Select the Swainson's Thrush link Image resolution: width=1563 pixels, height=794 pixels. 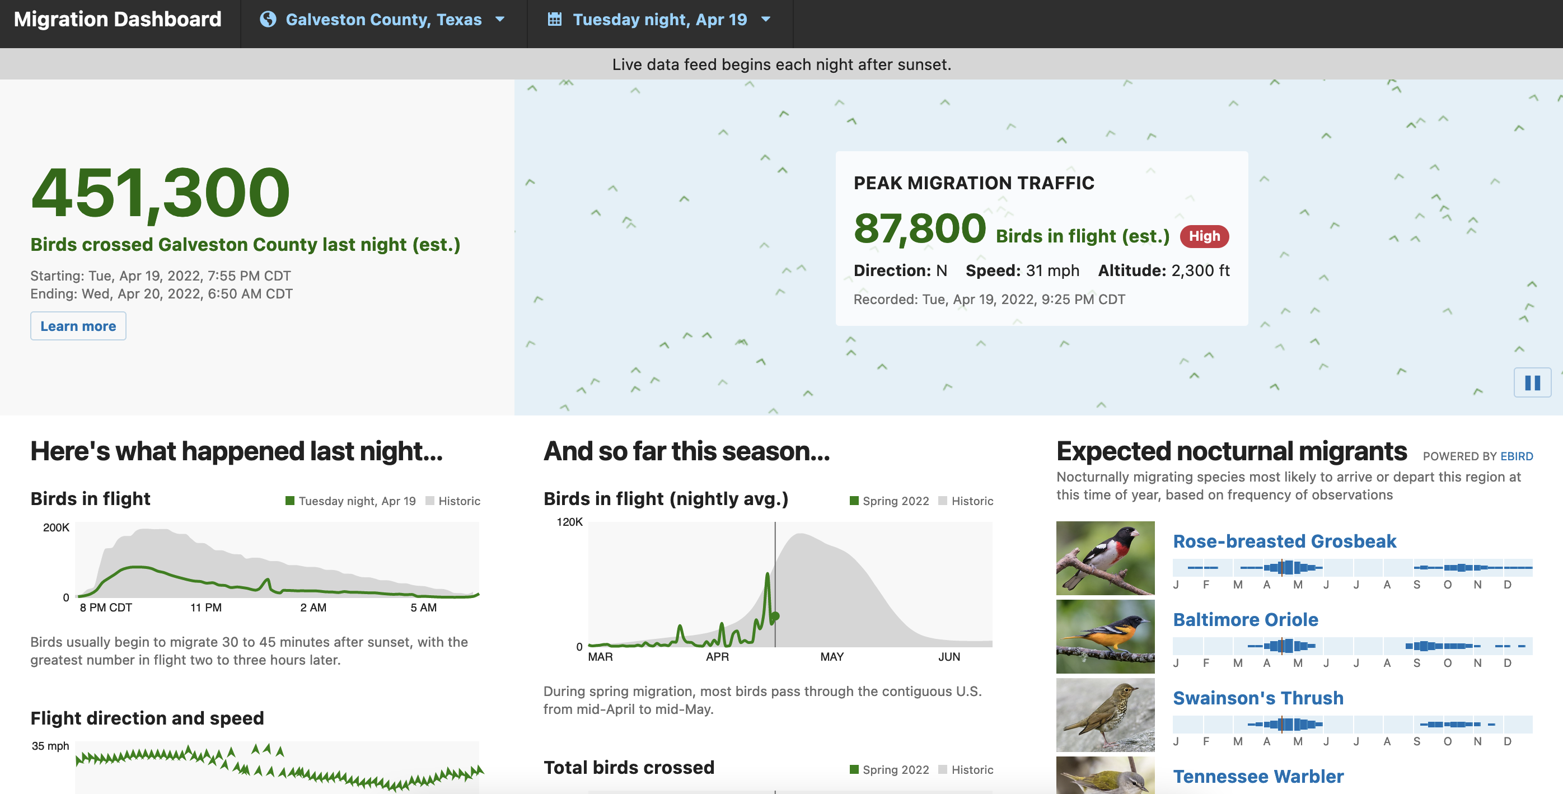pos(1258,698)
